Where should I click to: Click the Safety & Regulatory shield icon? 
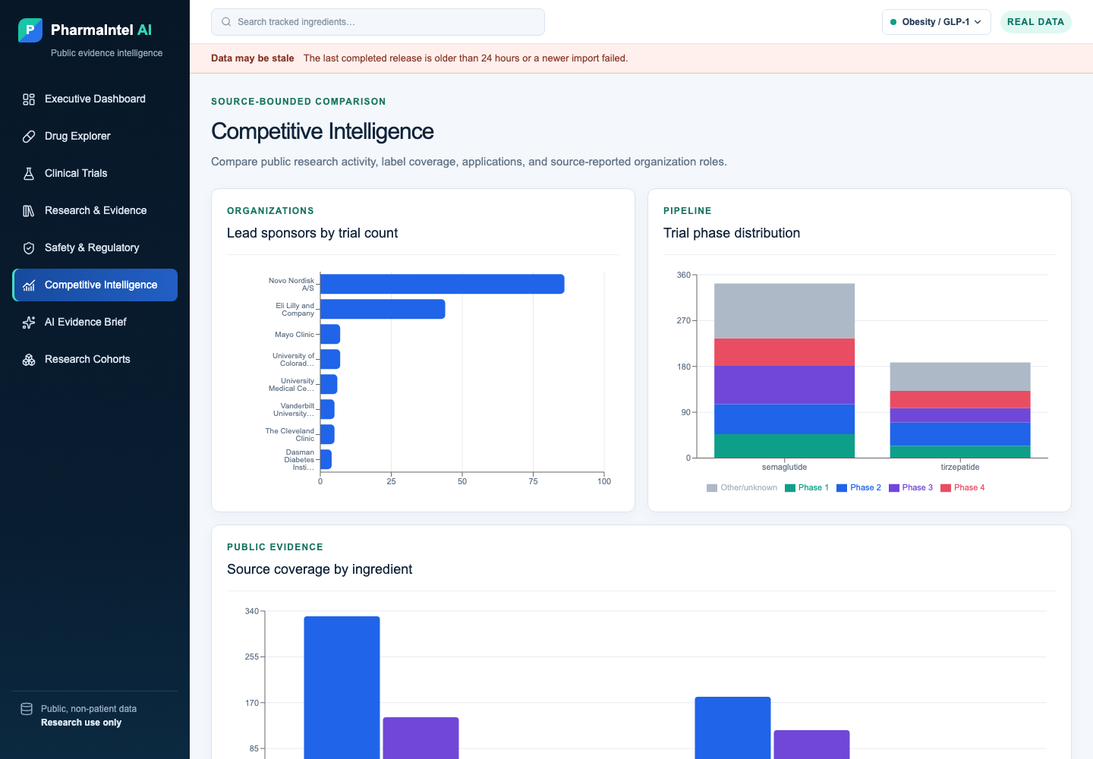tap(29, 248)
